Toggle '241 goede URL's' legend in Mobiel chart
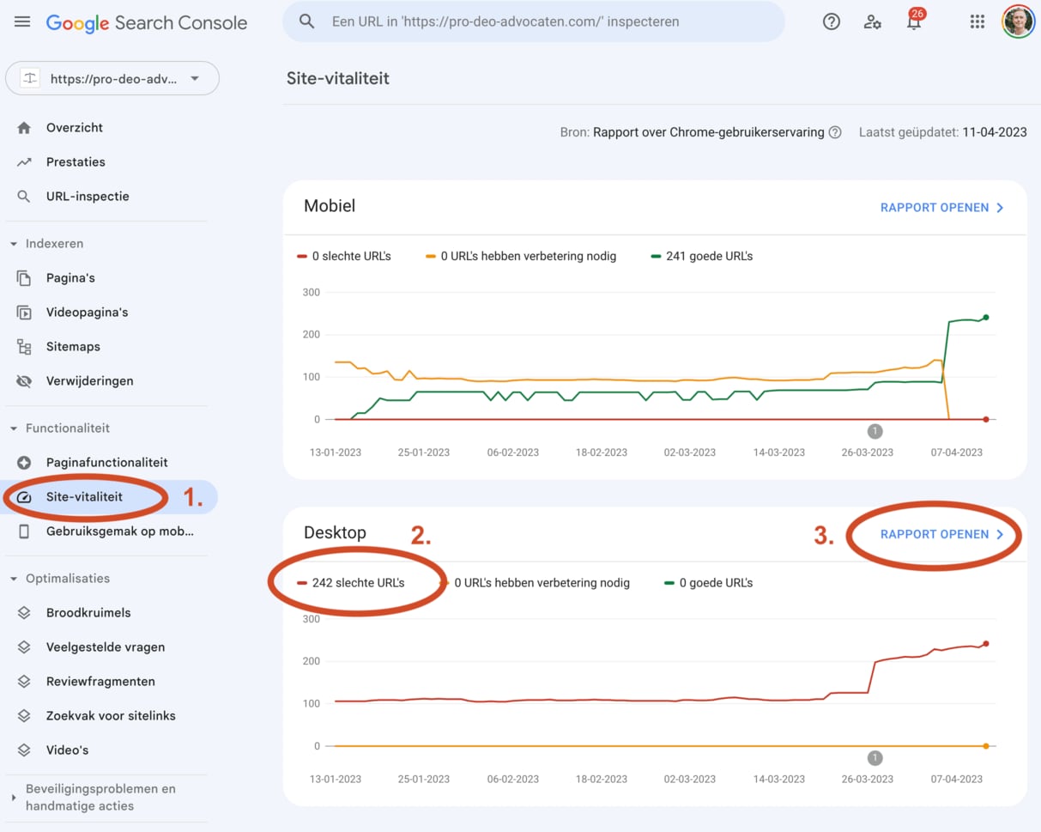This screenshot has height=832, width=1041. [702, 256]
